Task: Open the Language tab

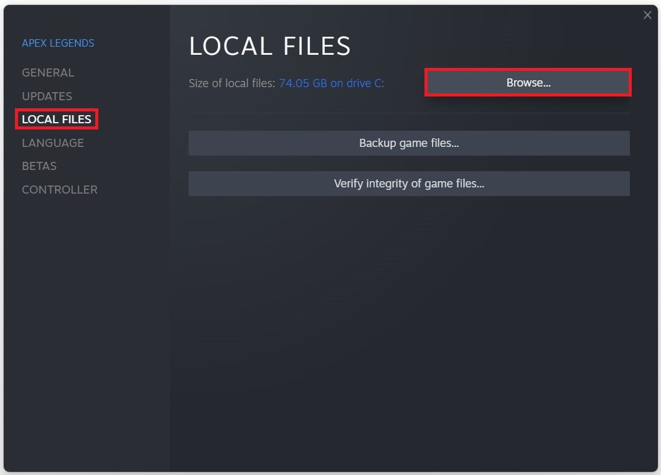Action: pyautogui.click(x=53, y=143)
